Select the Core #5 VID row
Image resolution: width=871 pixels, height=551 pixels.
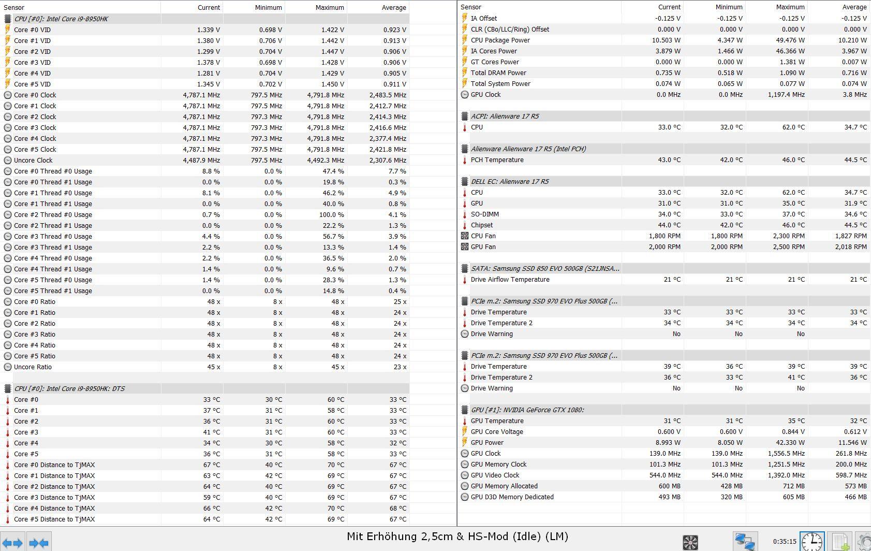pyautogui.click(x=205, y=84)
